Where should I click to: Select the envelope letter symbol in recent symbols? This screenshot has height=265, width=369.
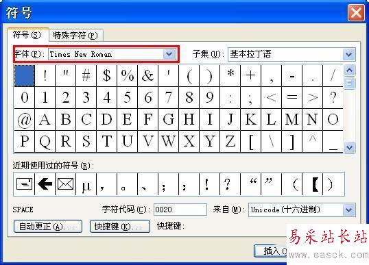pos(24,184)
